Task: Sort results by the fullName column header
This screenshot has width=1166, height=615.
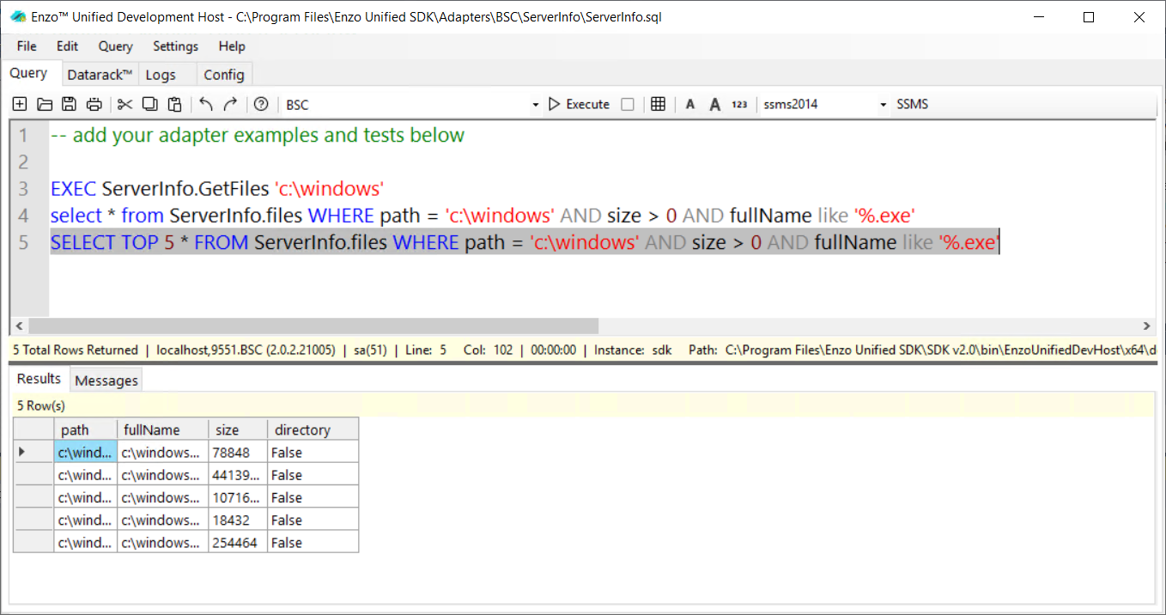Action: coord(163,429)
